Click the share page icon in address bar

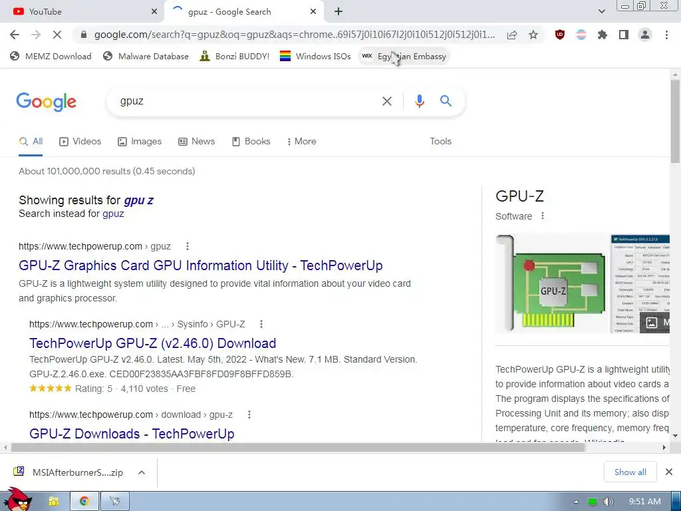(512, 35)
